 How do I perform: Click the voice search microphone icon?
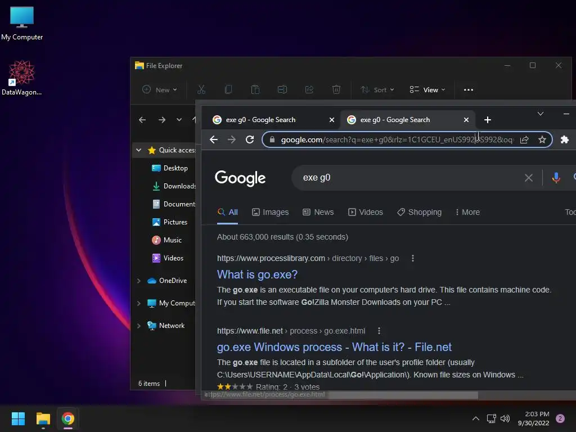[x=556, y=178]
